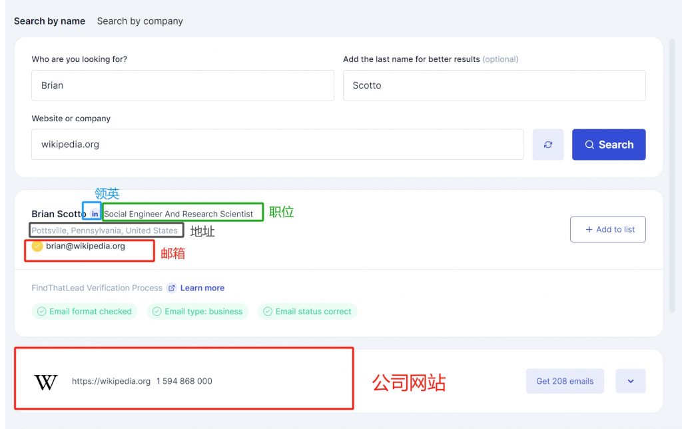Click the external link icon before Learn more
Screen dimensions: 682x429
172,288
